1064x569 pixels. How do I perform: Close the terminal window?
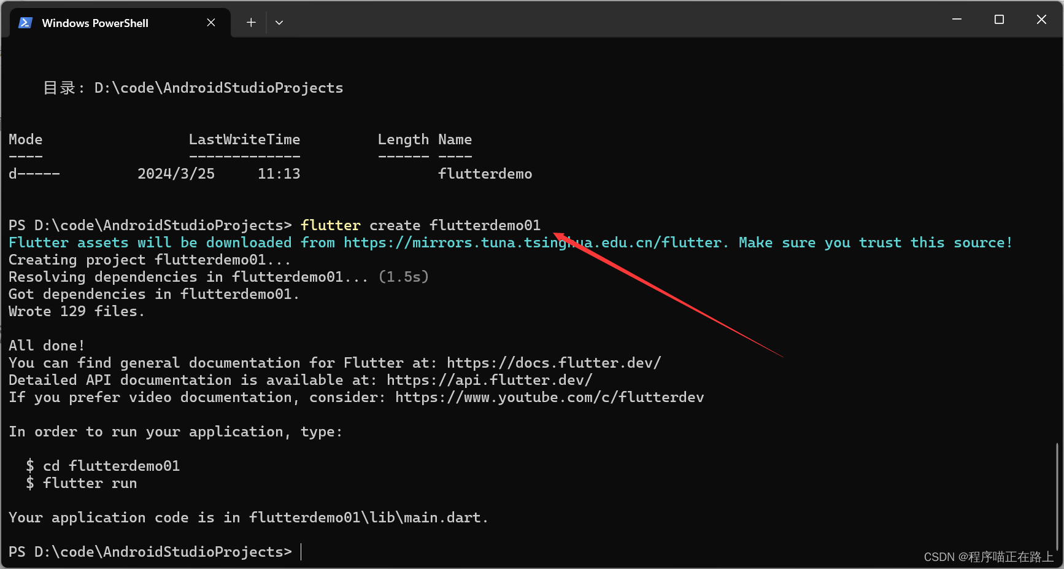(1041, 20)
